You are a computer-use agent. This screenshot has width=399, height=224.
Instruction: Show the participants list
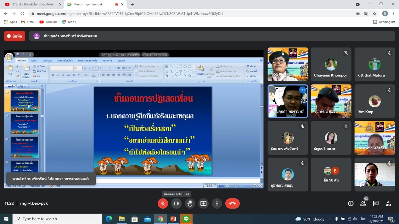(x=363, y=203)
